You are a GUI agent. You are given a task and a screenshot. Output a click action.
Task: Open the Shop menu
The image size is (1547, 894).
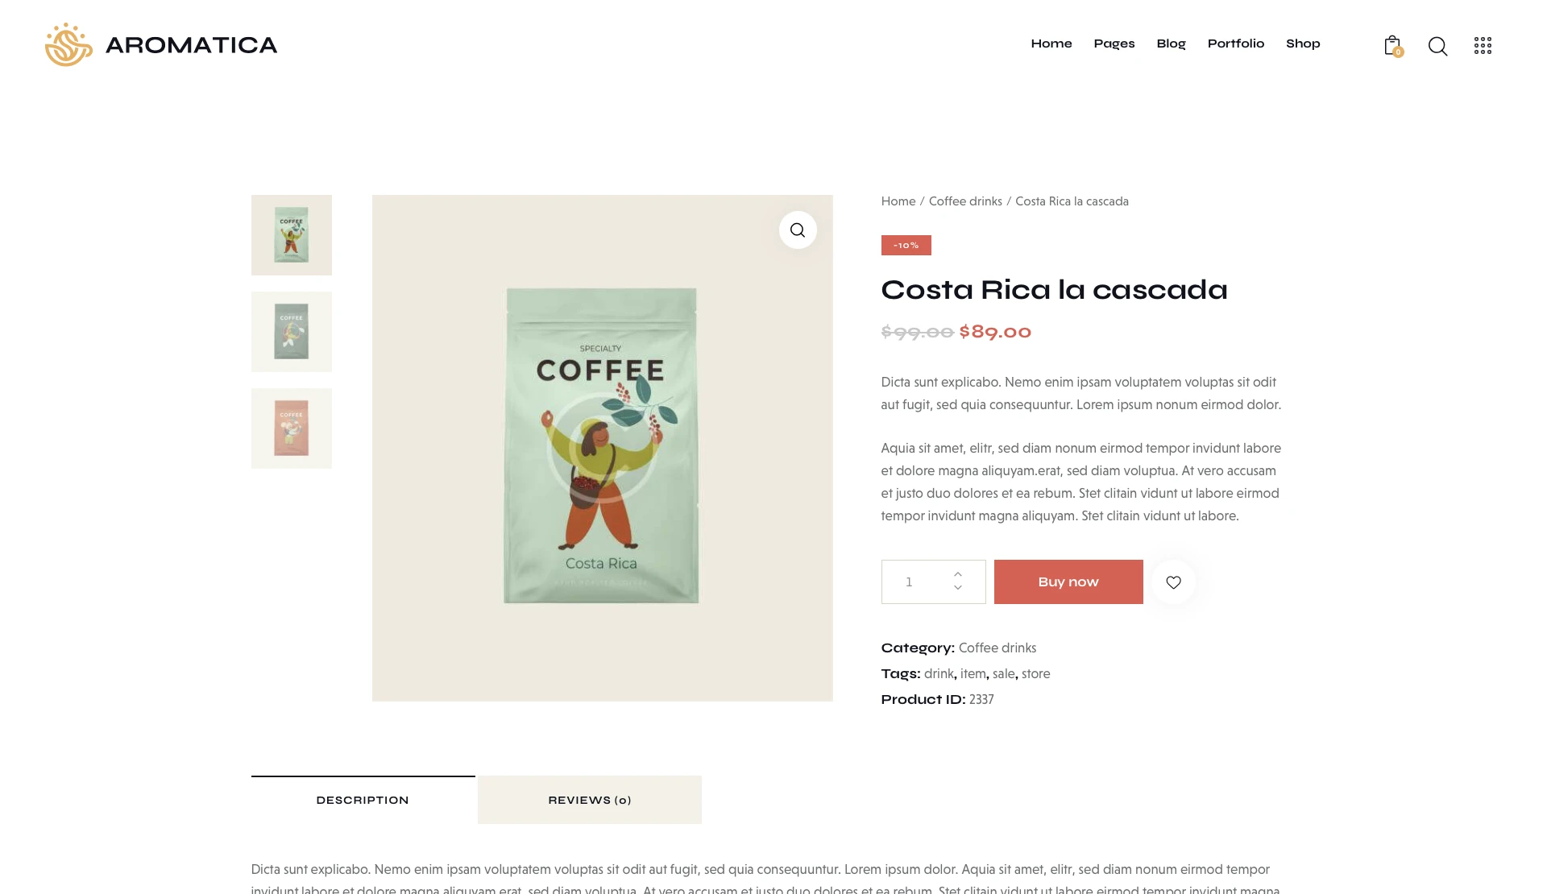coord(1303,43)
